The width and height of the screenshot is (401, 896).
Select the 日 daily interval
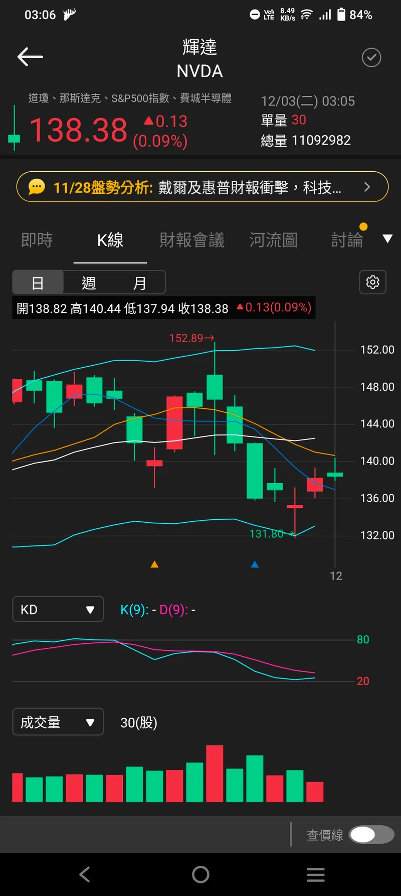click(x=38, y=283)
